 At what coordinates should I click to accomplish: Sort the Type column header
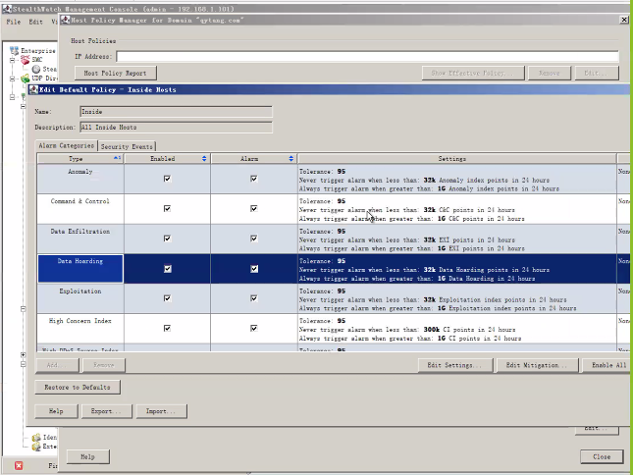click(80, 159)
